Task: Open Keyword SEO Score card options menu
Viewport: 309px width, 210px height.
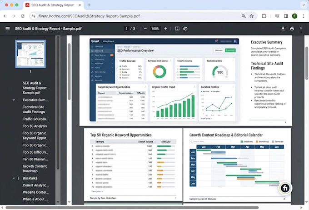Action: pos(170,61)
